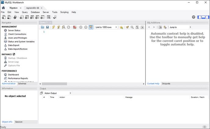This screenshot has width=210, height=129.
Task: Open the Database menu
Action: [x=35, y=12]
